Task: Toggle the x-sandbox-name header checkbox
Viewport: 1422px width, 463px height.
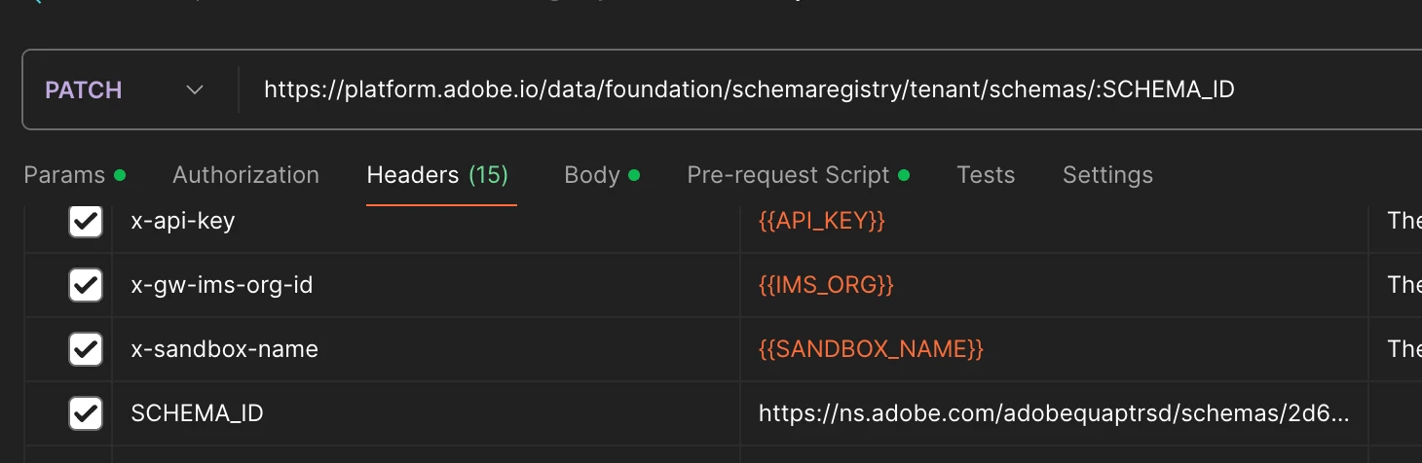Action: pos(86,349)
